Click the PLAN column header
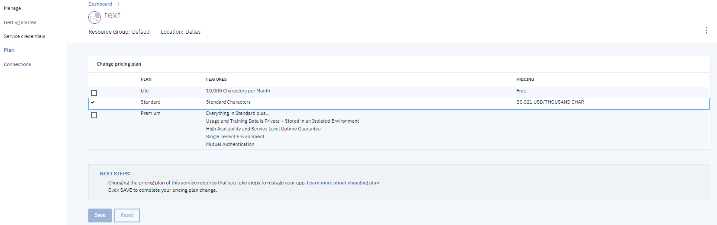The width and height of the screenshot is (717, 225). [x=146, y=79]
